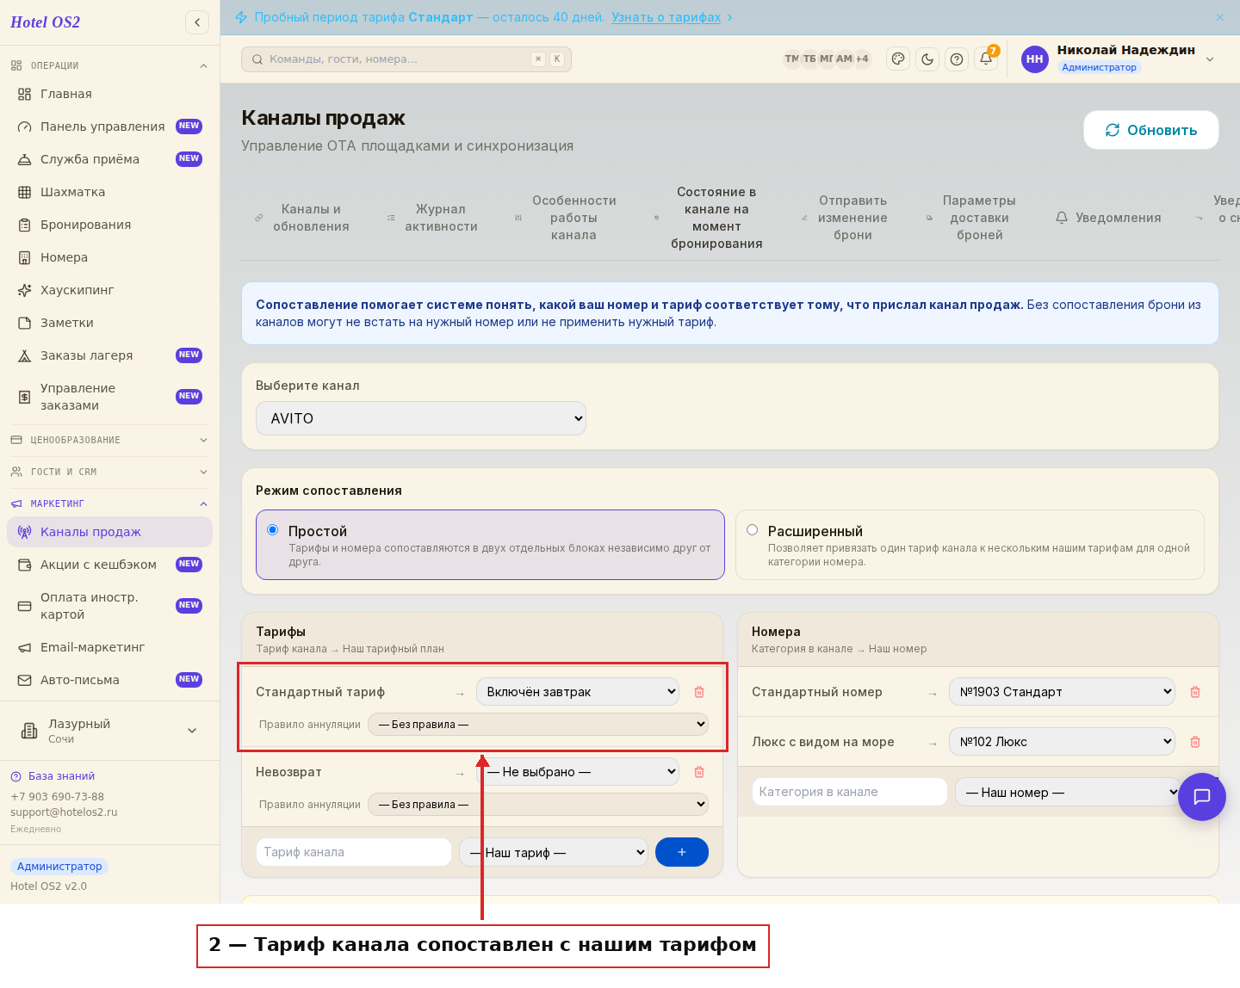The height and width of the screenshot is (988, 1240).
Task: Open the help question mark icon
Action: [x=957, y=59]
